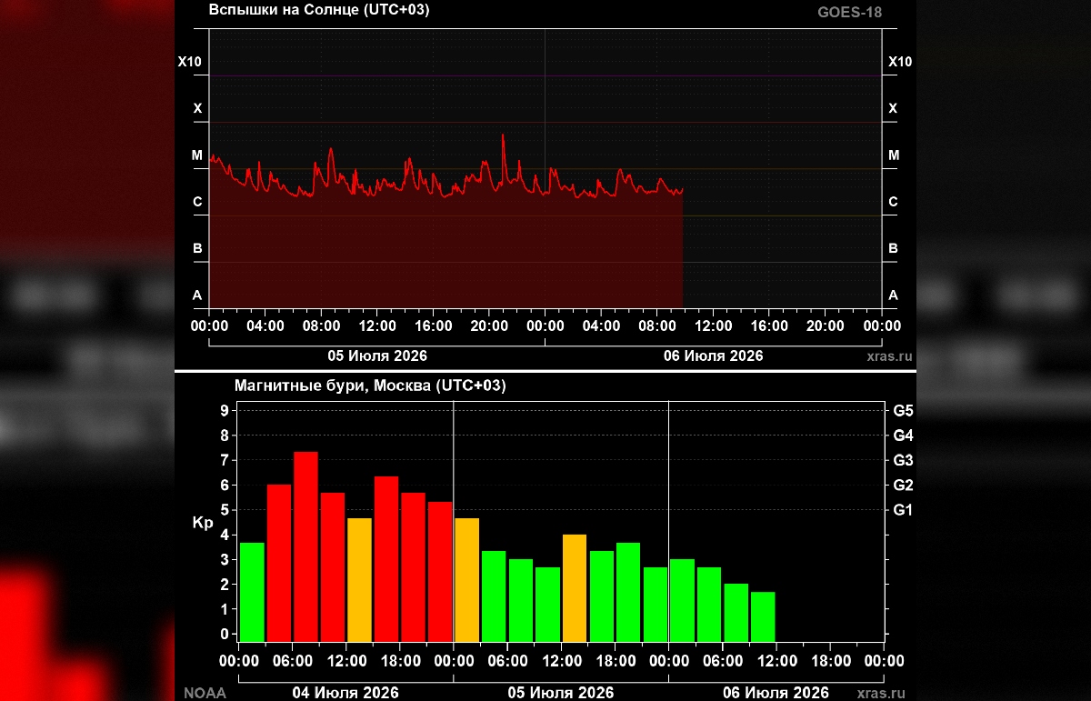
Task: Select the X class label on the left flare axis
Action: [197, 108]
